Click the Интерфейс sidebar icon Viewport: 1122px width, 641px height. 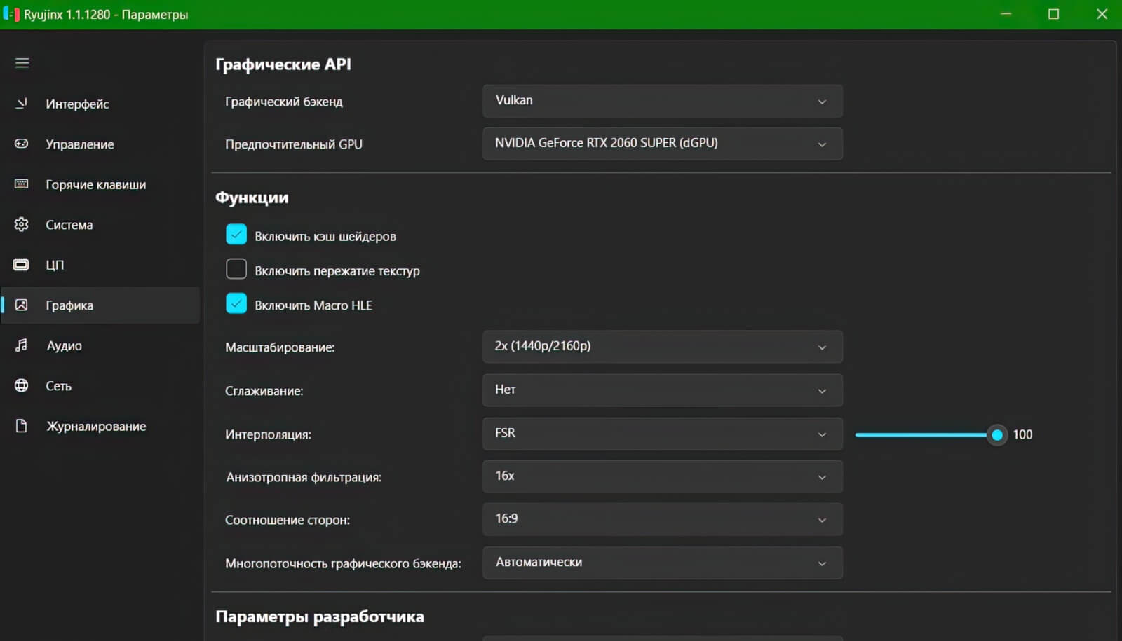point(22,104)
